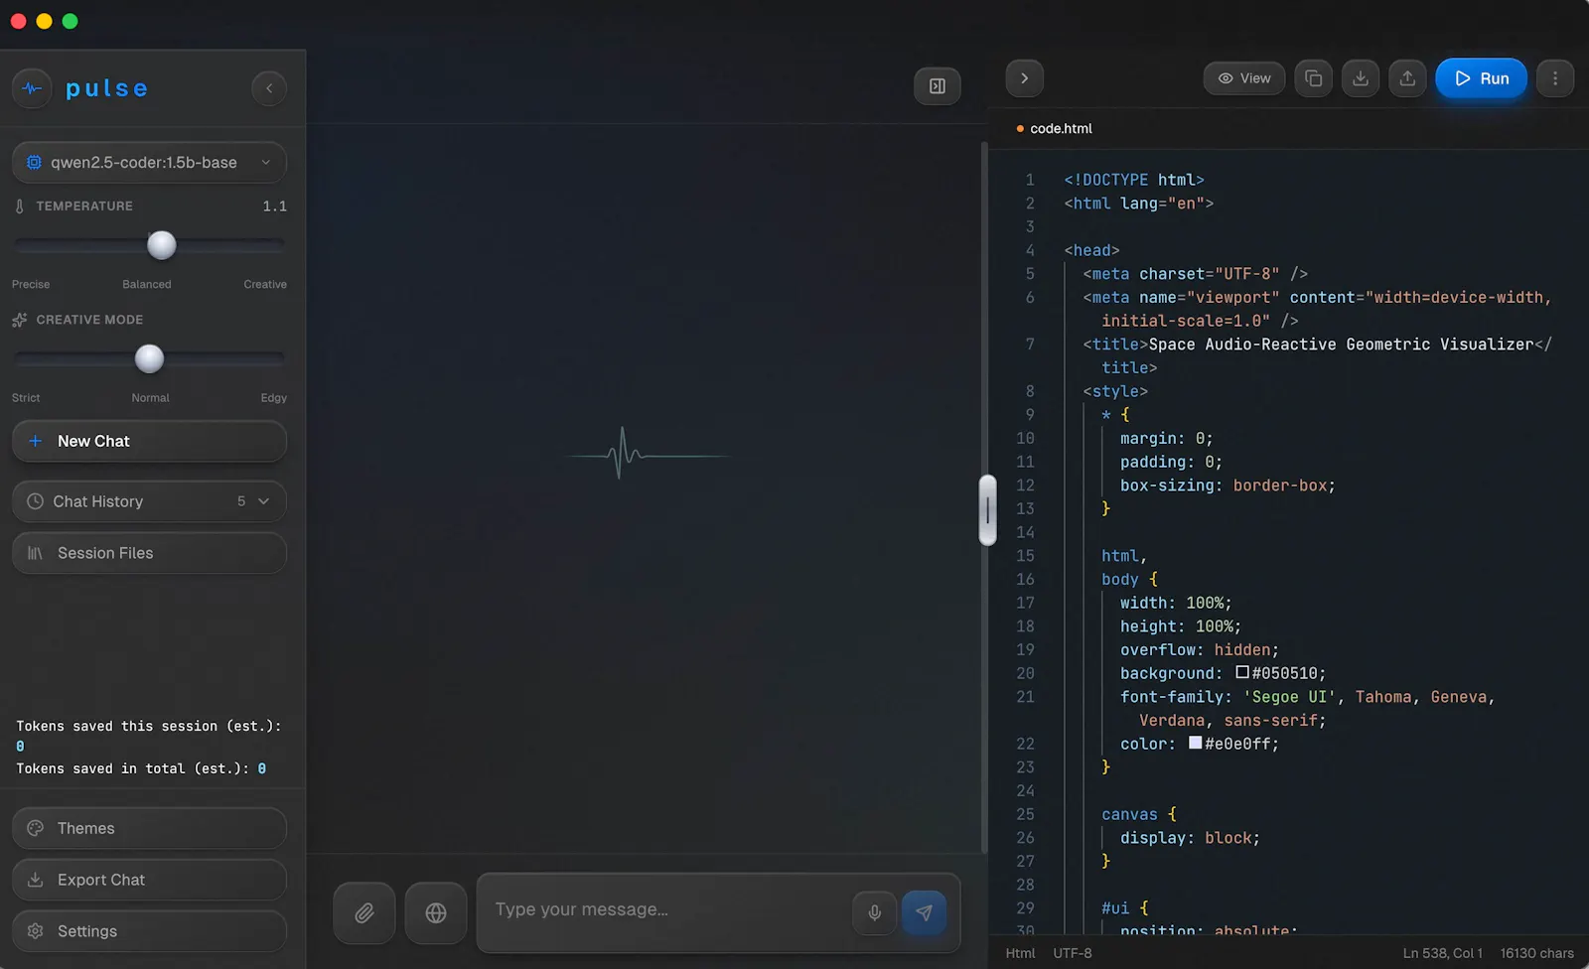The image size is (1589, 969).
Task: Click the upload/share icon in code toolbar
Action: pyautogui.click(x=1407, y=78)
